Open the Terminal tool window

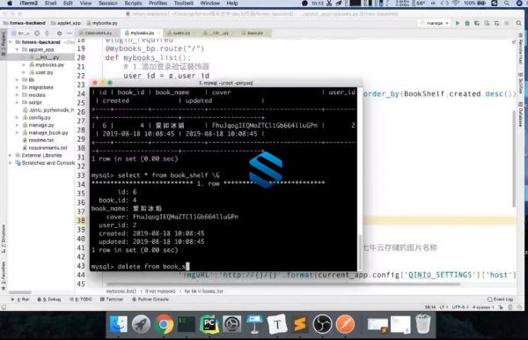tap(112, 299)
